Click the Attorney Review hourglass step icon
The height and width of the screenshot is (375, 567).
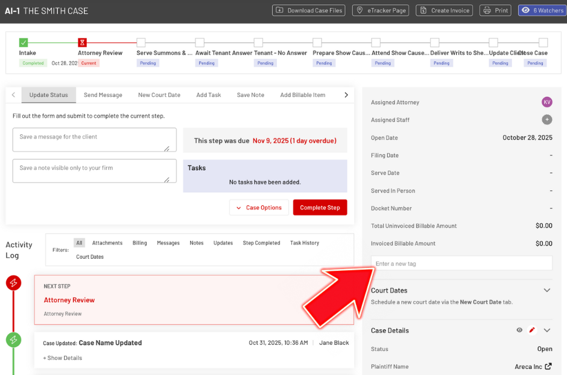coord(83,43)
